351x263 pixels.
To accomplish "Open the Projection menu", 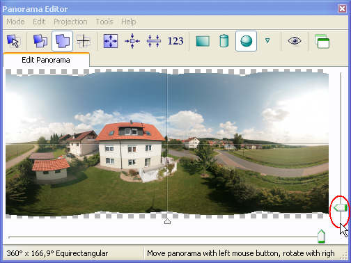I will [x=70, y=22].
